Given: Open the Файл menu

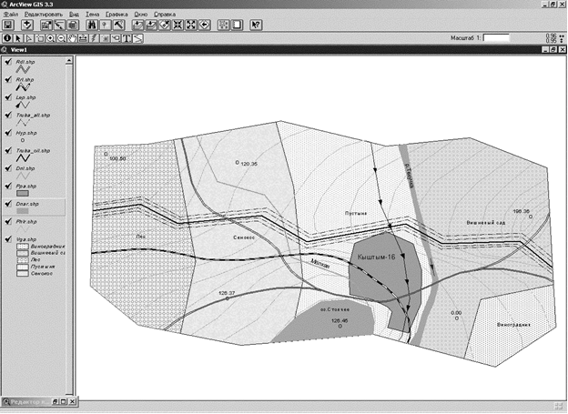Looking at the screenshot, I should pyautogui.click(x=11, y=15).
